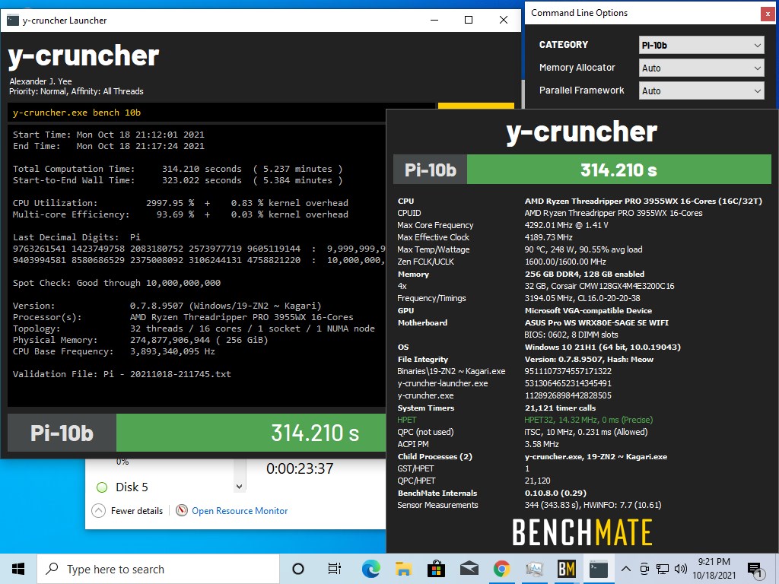Launch Google Chrome from the taskbar

(x=502, y=569)
